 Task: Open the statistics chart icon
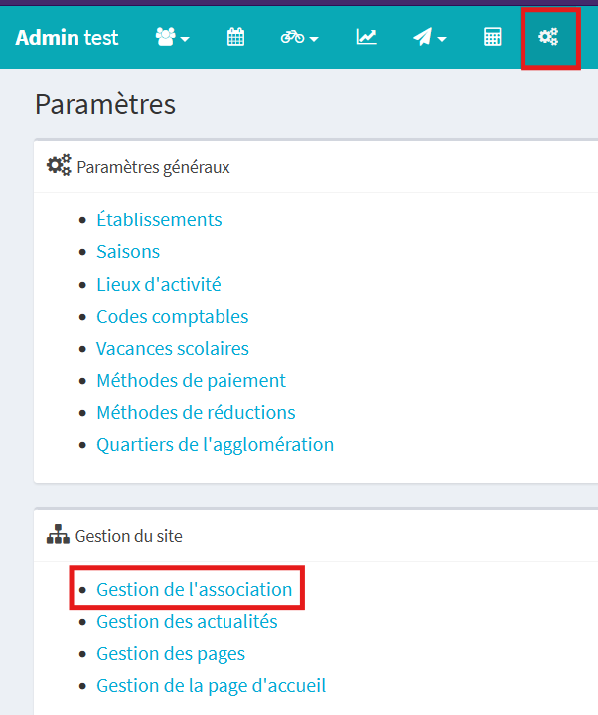367,37
